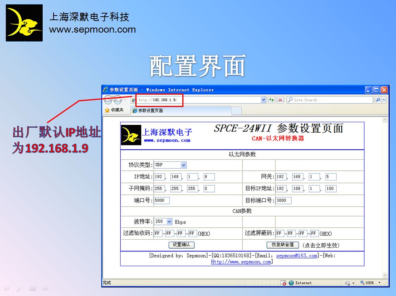Click the slideshow previous slide arrow

coord(6,288)
